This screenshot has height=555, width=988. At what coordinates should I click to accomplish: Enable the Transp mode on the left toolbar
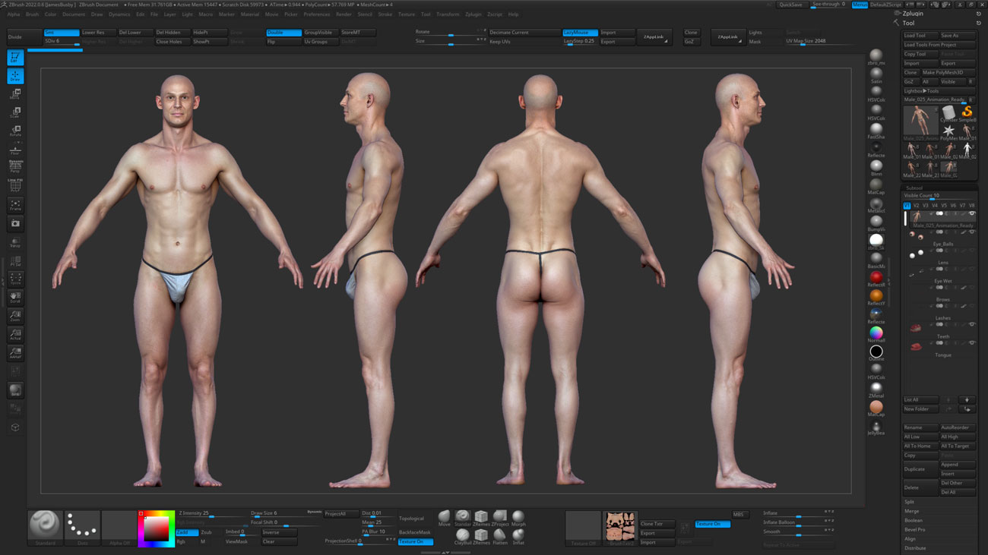click(15, 241)
